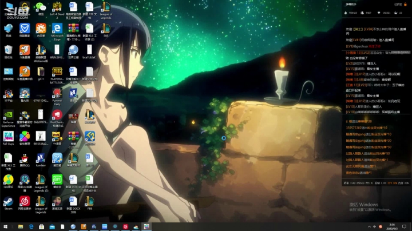The height and width of the screenshot is (231, 412).
Task: Open 网易UU加速器 shortcut
Action: [x=25, y=184]
